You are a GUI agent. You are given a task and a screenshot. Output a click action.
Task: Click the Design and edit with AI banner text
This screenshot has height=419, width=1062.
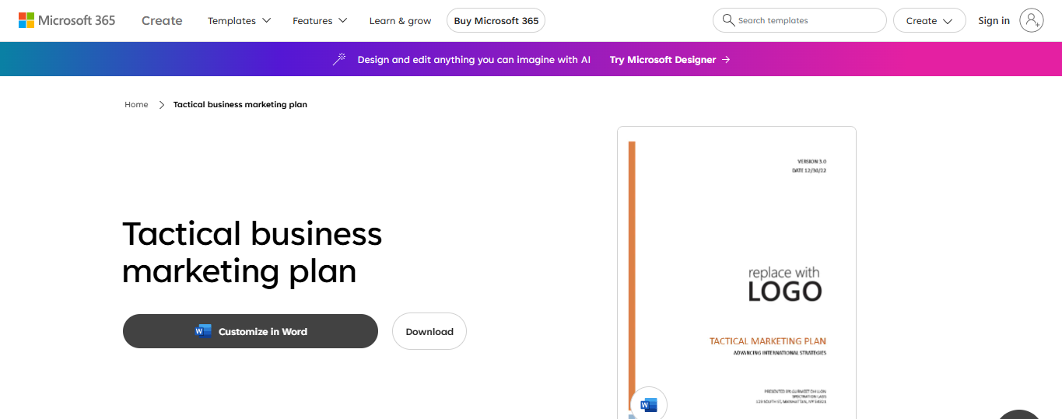(474, 60)
